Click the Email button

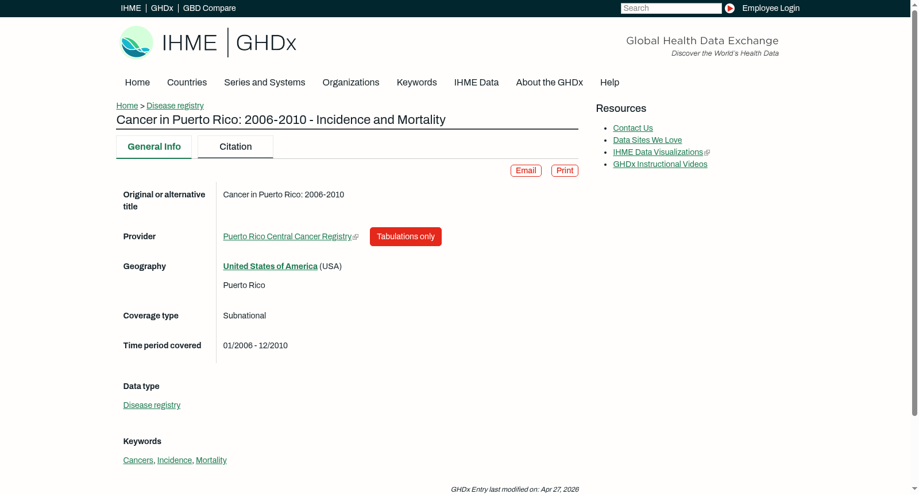[x=526, y=171]
